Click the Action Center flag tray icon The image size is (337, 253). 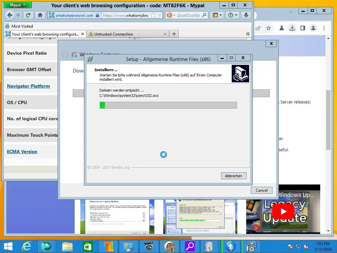[x=290, y=246]
